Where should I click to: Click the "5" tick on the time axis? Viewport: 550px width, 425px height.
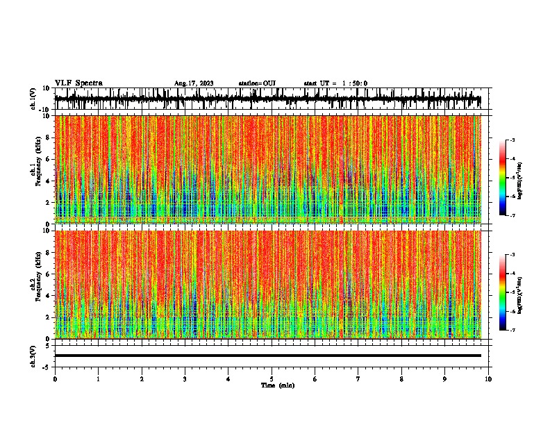[272, 379]
